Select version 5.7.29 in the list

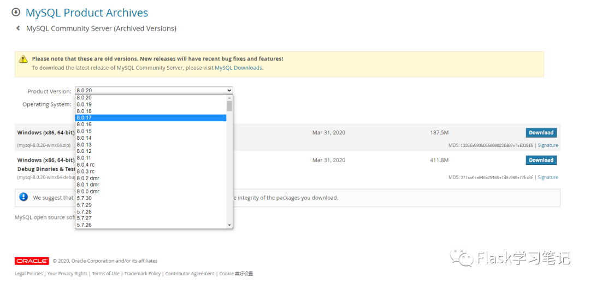[151, 205]
